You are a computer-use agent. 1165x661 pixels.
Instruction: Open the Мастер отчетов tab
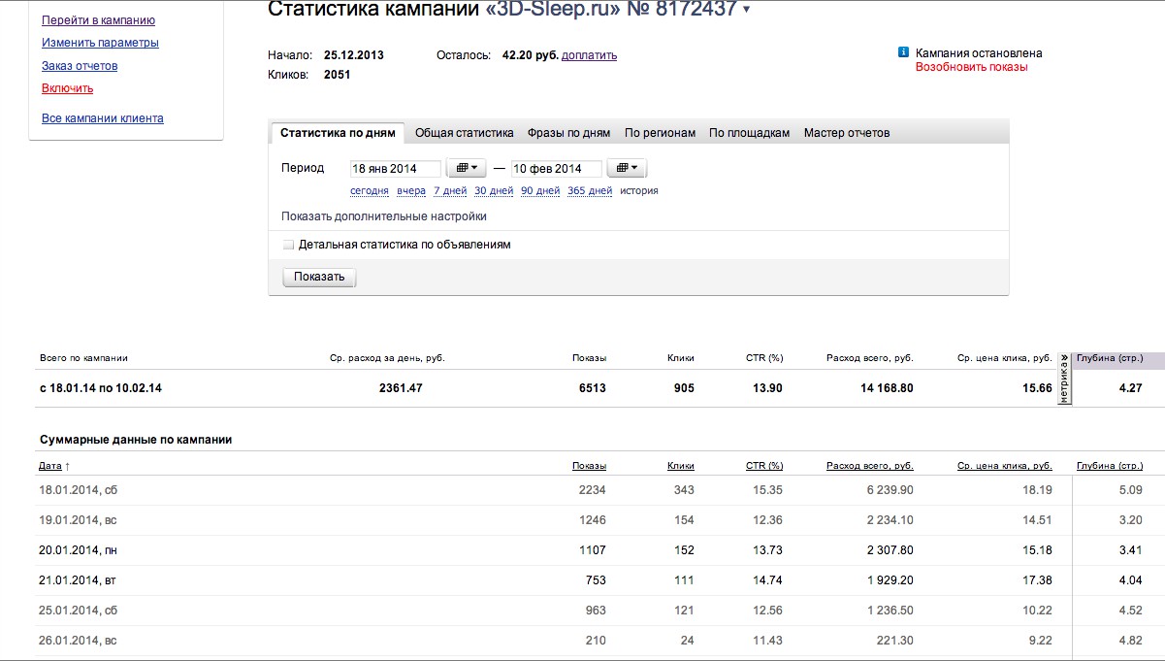click(847, 133)
